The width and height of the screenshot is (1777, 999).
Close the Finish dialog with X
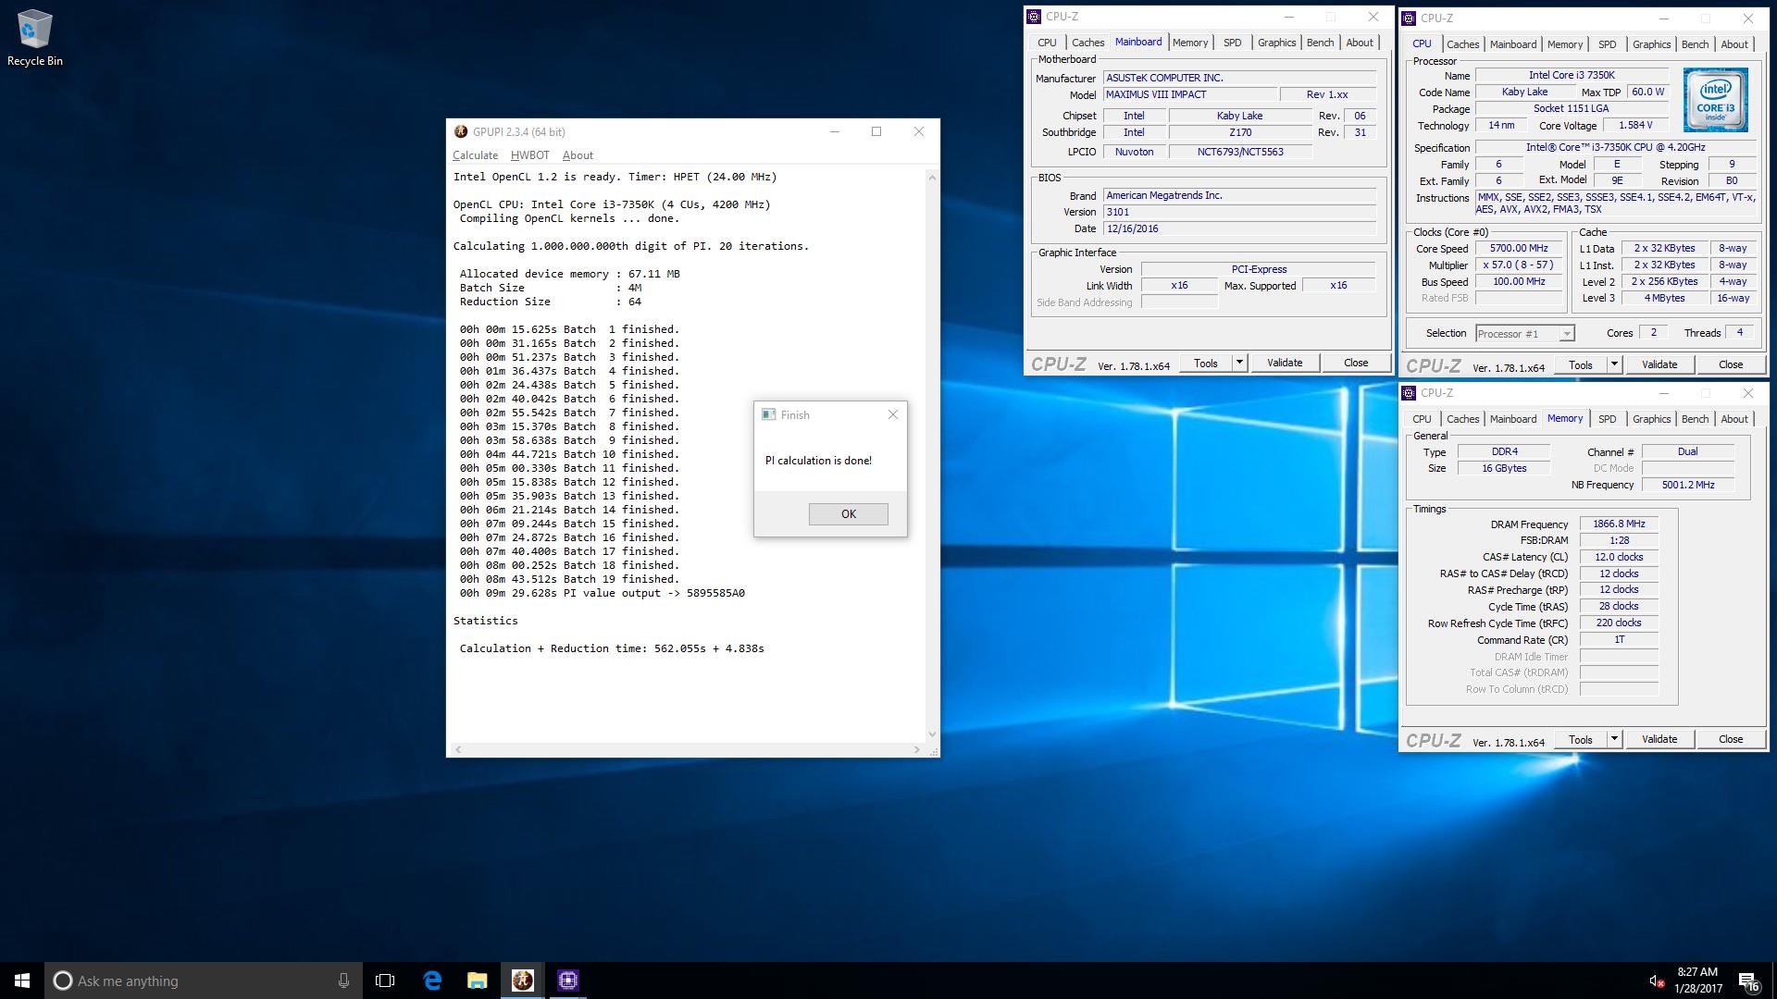(893, 414)
